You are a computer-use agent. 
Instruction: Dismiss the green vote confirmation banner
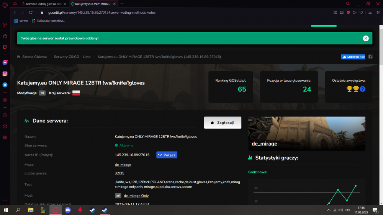(x=366, y=38)
